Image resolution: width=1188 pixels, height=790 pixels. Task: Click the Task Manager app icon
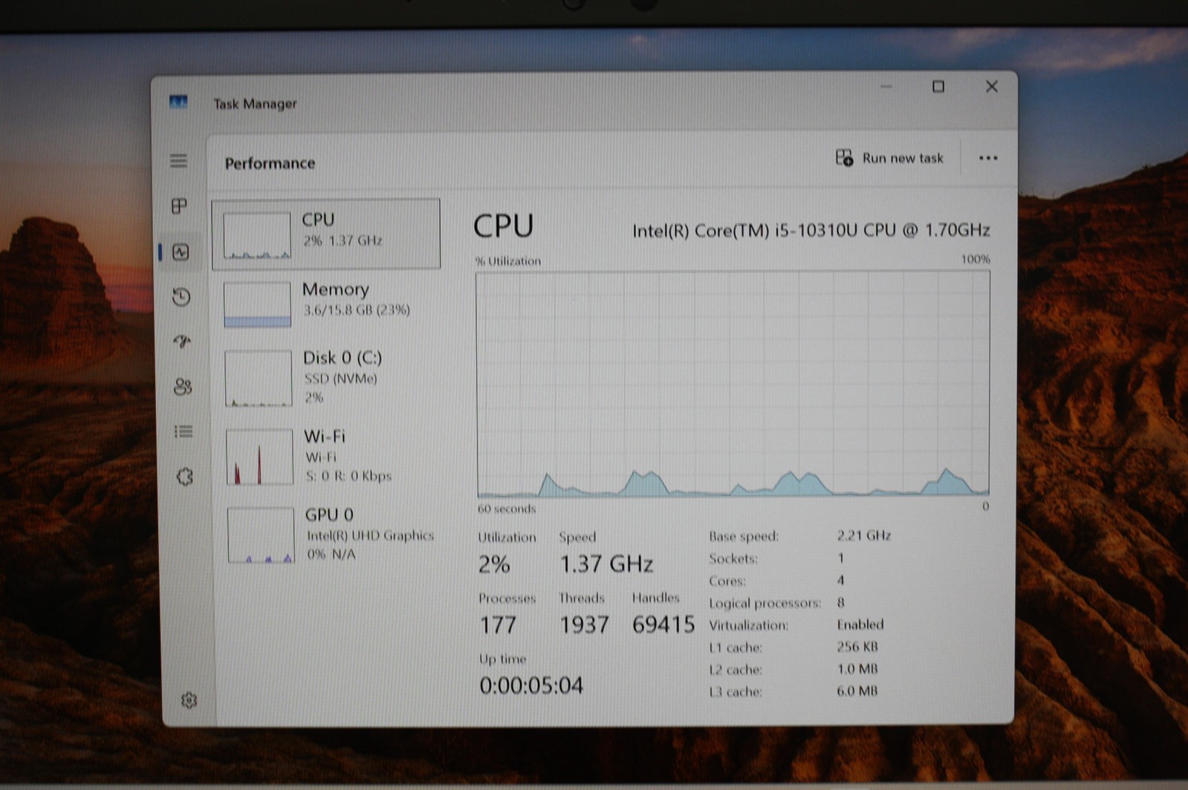point(178,102)
